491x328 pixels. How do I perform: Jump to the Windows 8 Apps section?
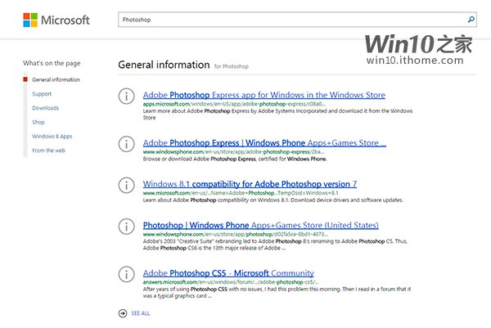52,136
